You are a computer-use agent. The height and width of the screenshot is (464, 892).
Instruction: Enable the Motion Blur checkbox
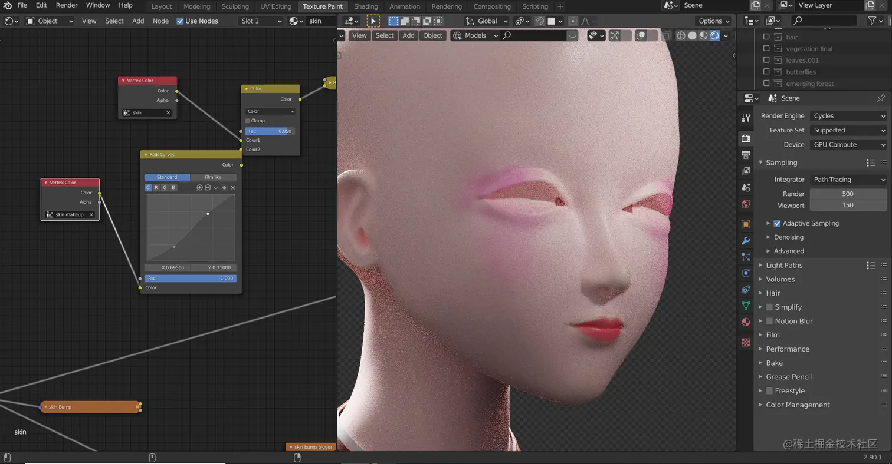(769, 321)
